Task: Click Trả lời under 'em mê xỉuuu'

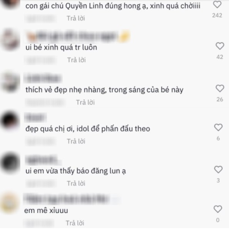Action: point(75,223)
